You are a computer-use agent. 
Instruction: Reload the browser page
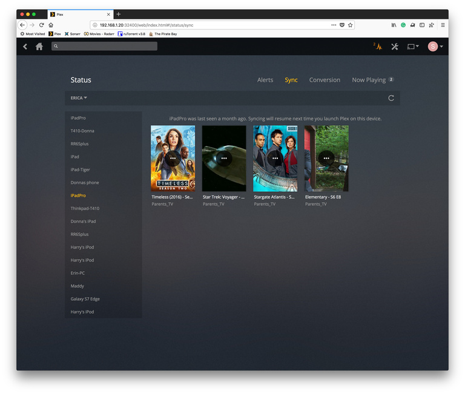pos(42,25)
